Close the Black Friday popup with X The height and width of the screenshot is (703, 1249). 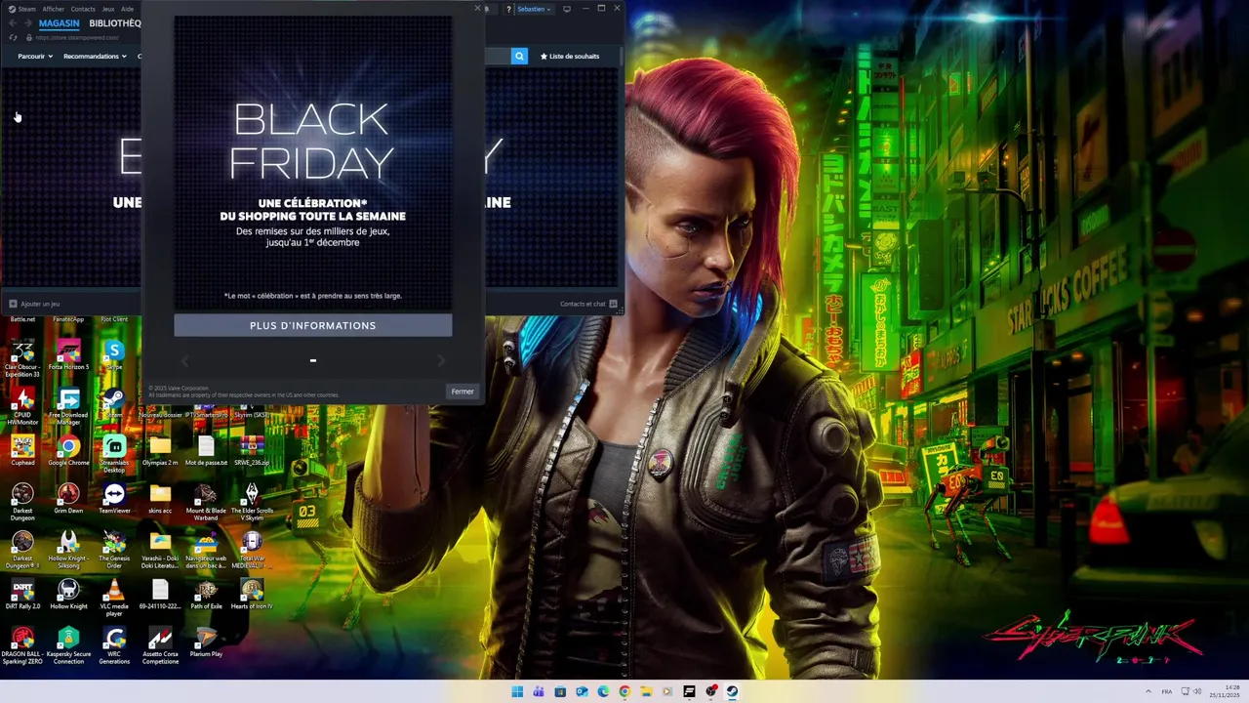pyautogui.click(x=477, y=8)
